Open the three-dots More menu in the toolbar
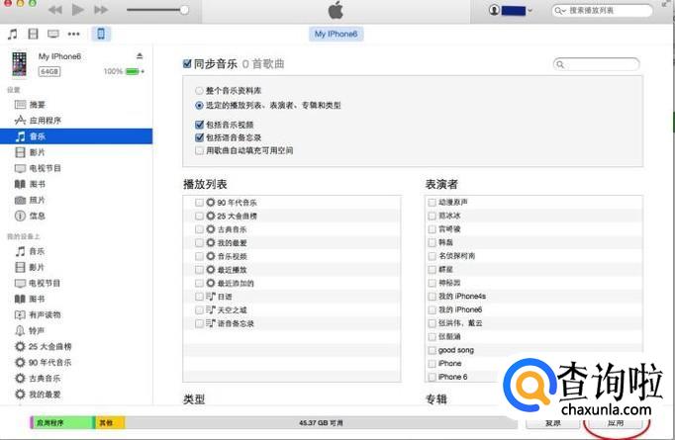This screenshot has width=675, height=440. (73, 34)
